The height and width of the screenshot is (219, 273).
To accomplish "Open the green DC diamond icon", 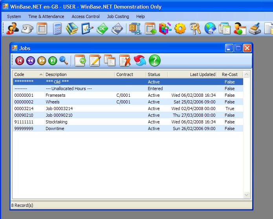I will coord(102,29).
